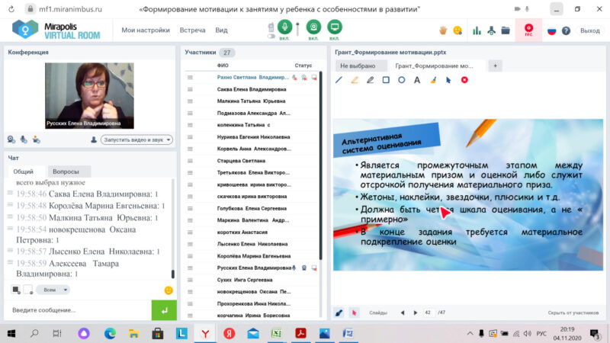This screenshot has height=343, width=610.
Task: Open row menu for Саква Елена Владимировна
Action: pyautogui.click(x=190, y=89)
